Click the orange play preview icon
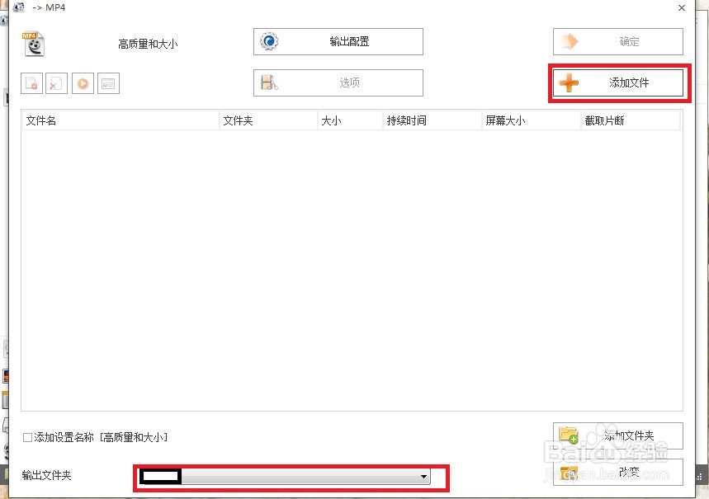Screen dimensions: 709x499 pos(83,83)
